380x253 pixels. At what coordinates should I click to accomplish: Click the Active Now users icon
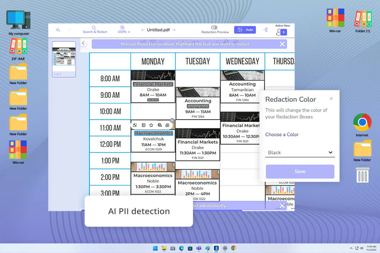pos(282,32)
